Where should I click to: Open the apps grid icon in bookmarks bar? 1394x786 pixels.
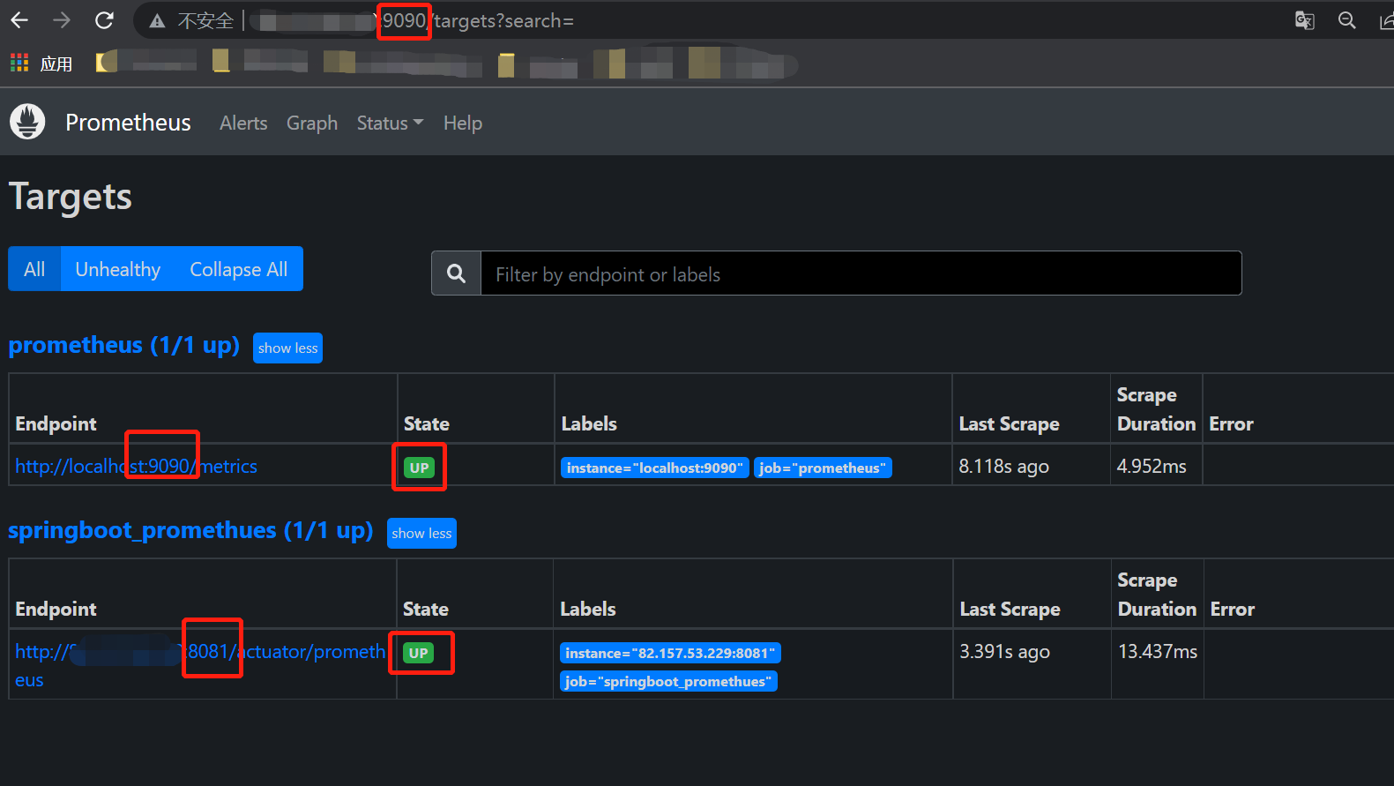19,63
